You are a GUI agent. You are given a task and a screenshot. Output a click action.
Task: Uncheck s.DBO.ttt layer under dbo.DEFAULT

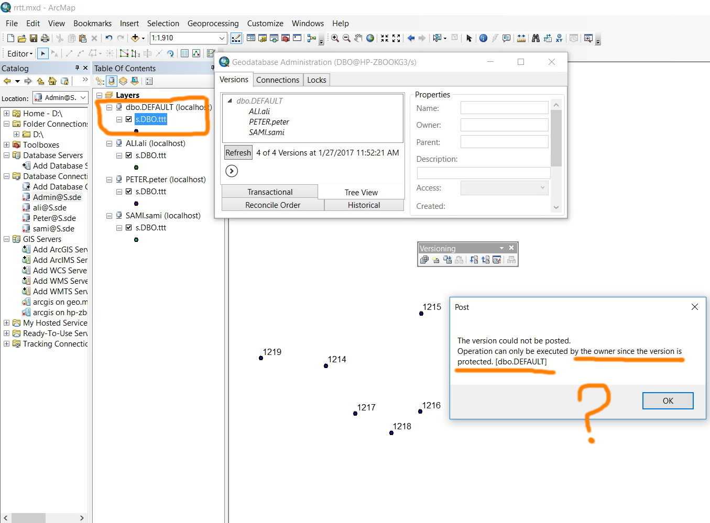point(129,119)
